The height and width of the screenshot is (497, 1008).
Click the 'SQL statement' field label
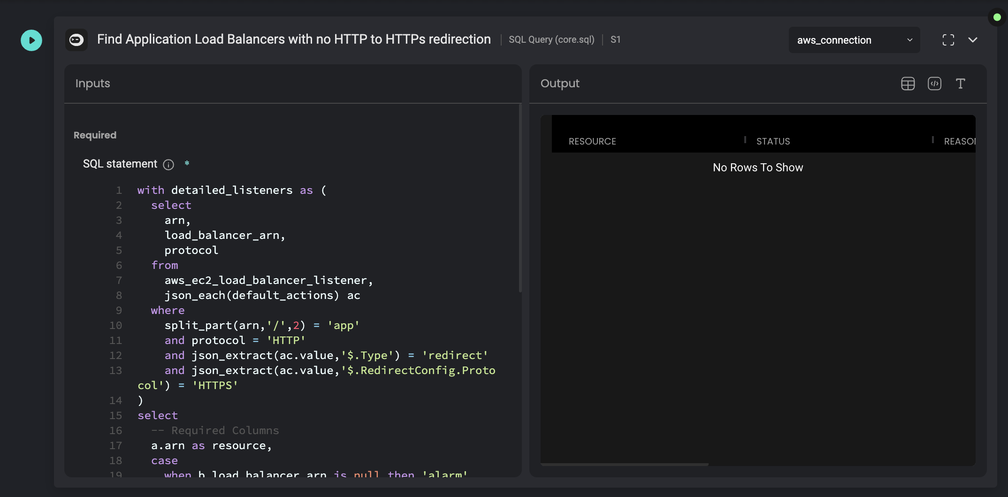[x=120, y=164]
